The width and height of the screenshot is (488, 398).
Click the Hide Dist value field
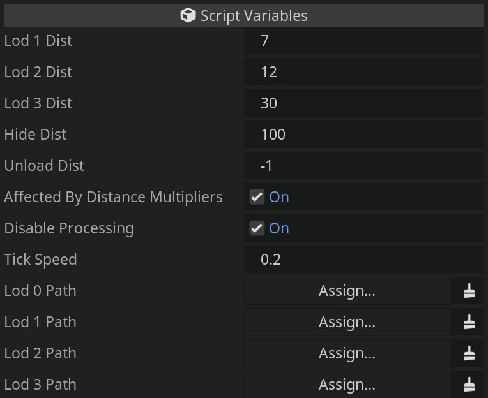point(364,135)
